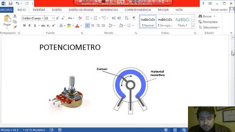
Task: Switch to the REVISAR tab
Action: tap(163, 10)
